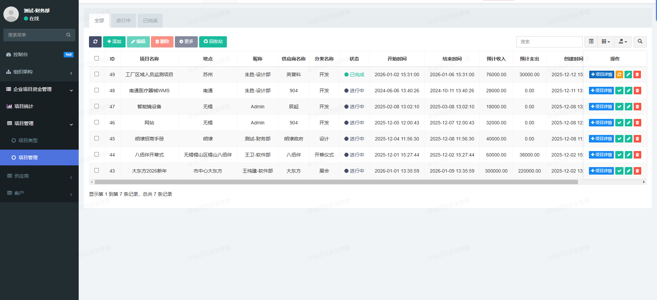Open 项目类型 in the sidebar
Viewport: 657px width, 300px height.
[x=28, y=140]
